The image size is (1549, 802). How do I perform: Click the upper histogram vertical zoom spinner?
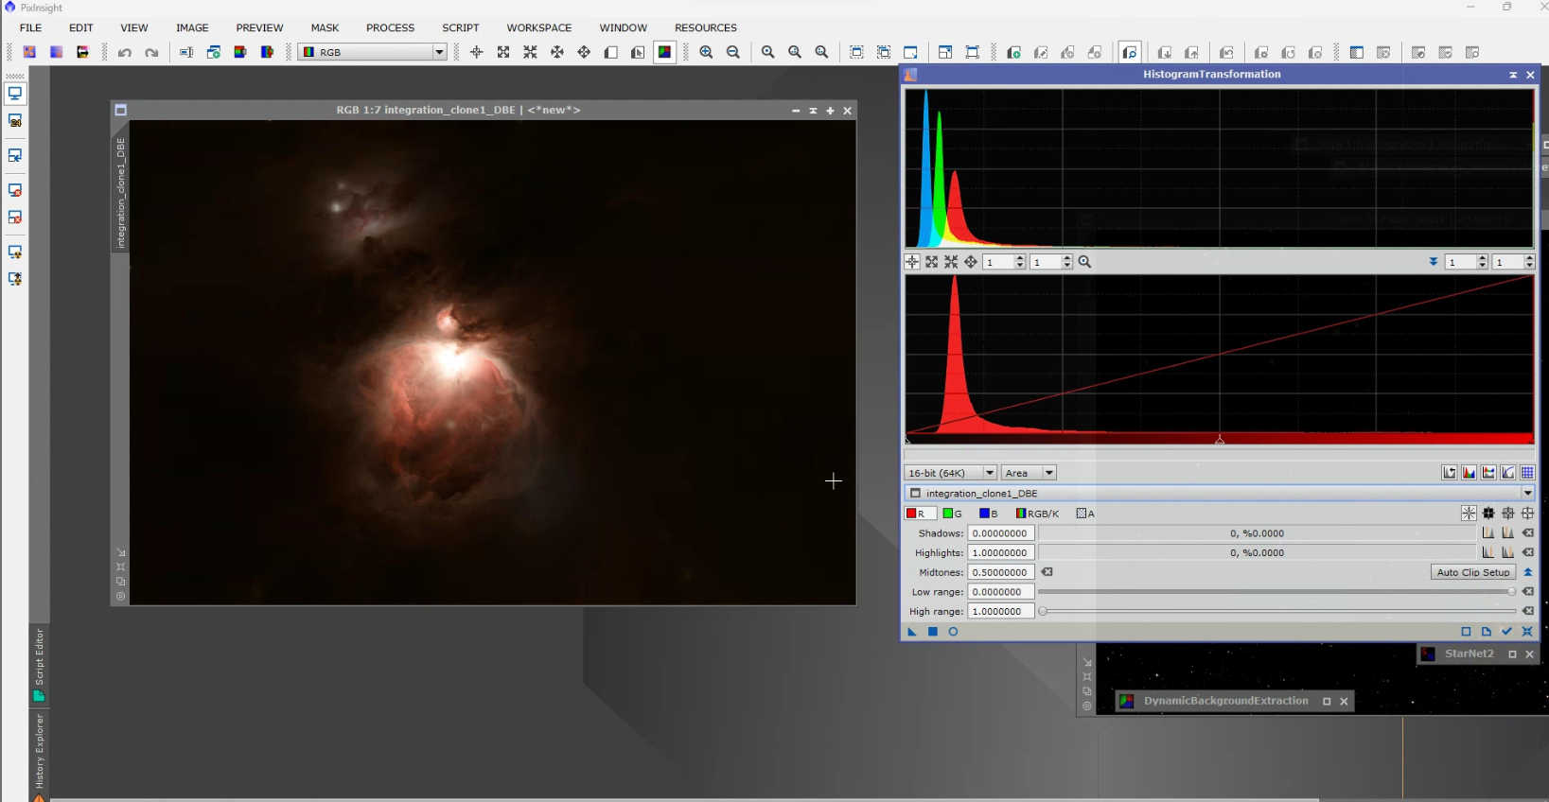point(1513,262)
